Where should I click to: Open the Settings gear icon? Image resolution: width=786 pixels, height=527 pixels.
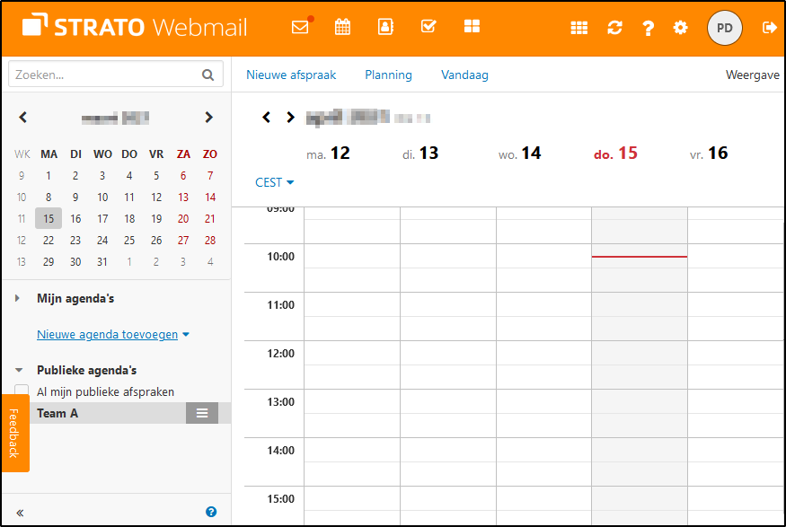click(x=680, y=28)
